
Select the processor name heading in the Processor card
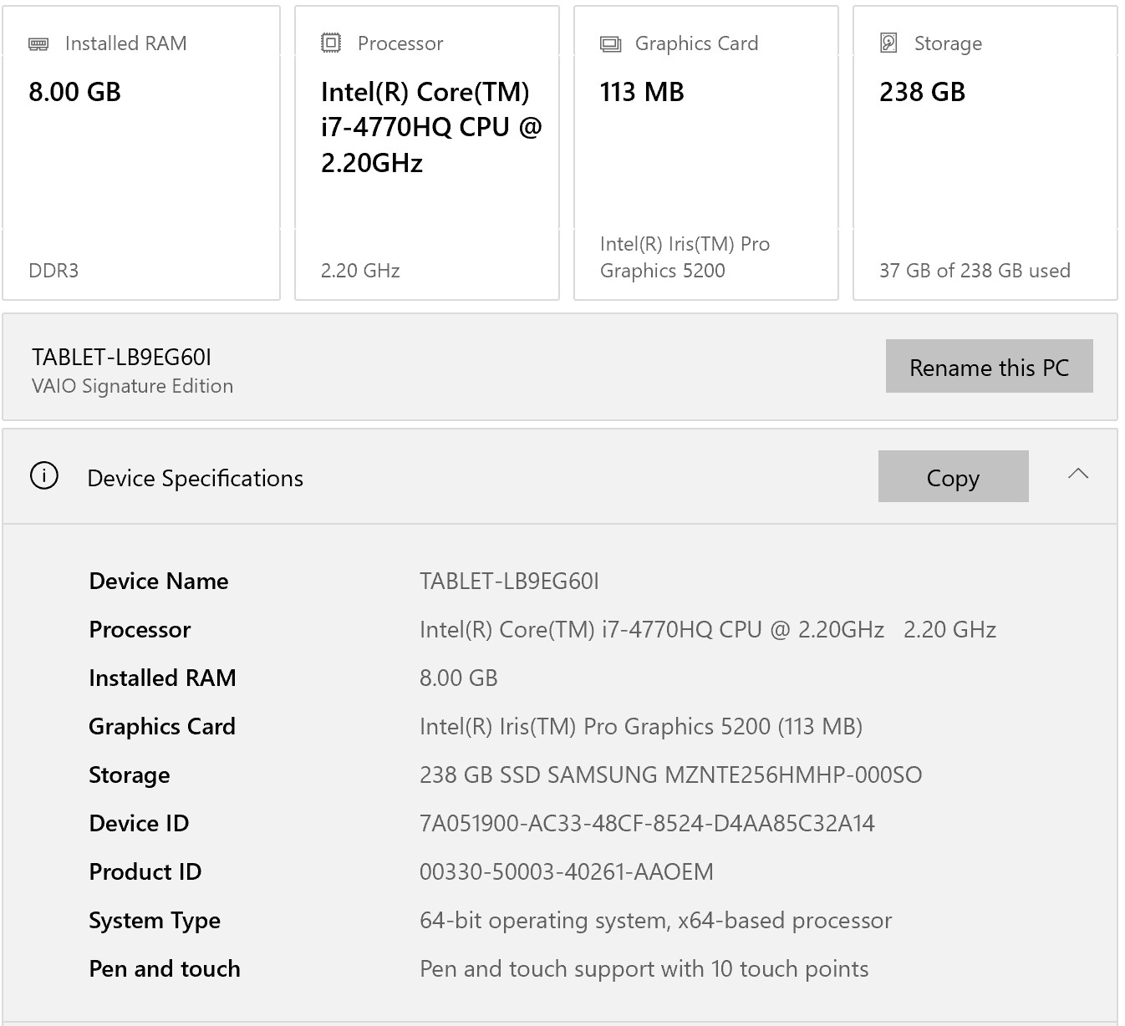click(x=431, y=127)
